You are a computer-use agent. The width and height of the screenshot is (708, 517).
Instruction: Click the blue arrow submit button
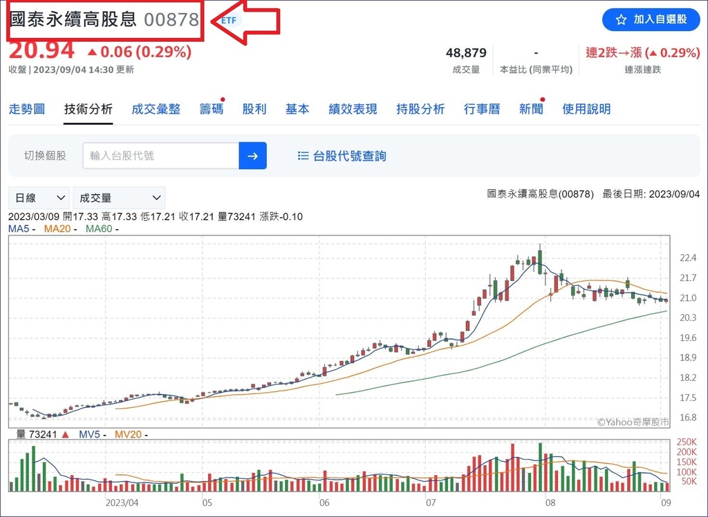253,156
